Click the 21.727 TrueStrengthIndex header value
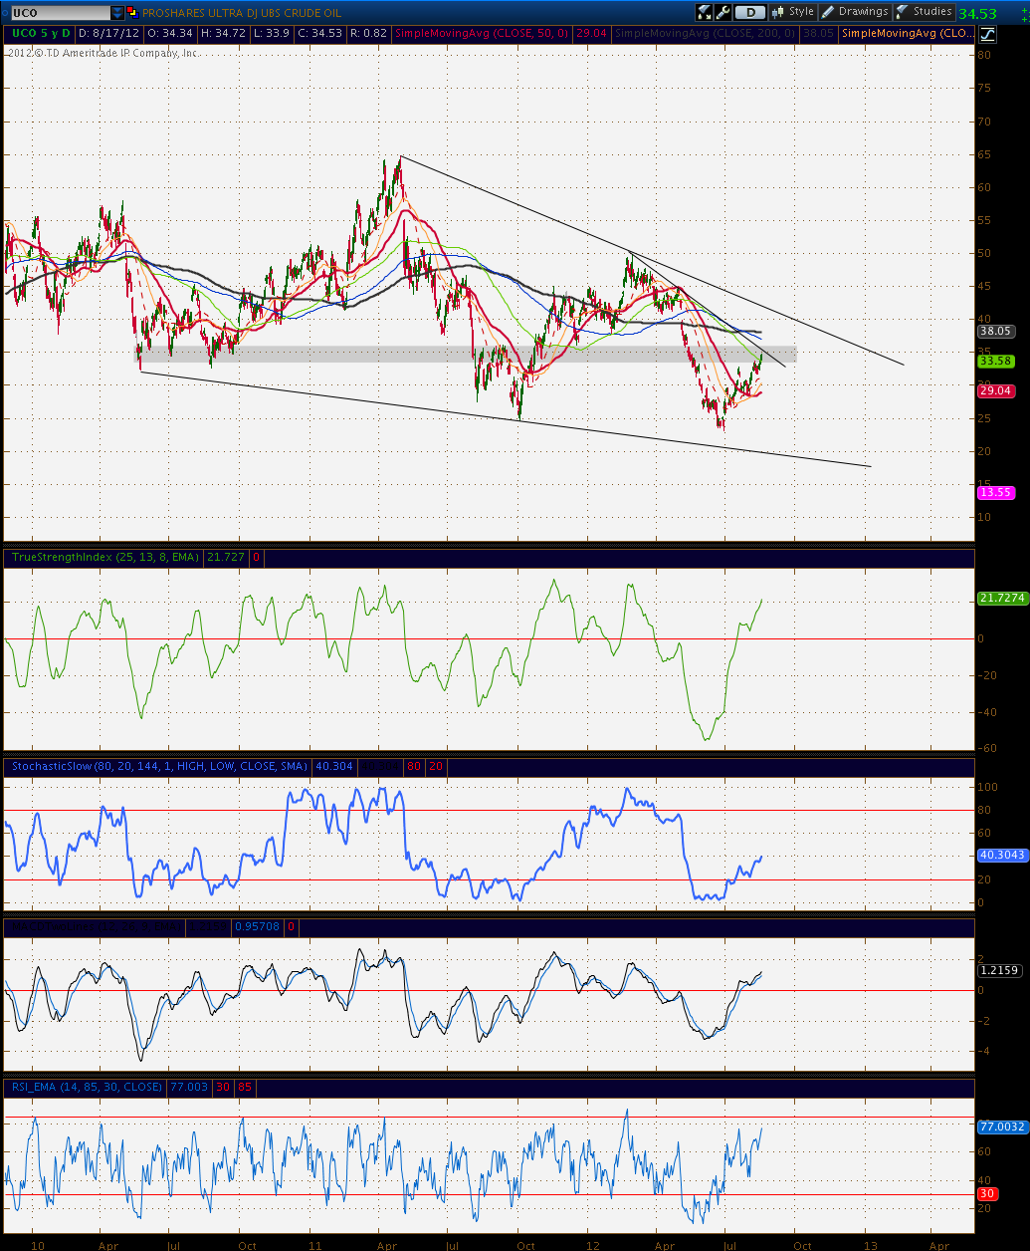 coord(226,558)
